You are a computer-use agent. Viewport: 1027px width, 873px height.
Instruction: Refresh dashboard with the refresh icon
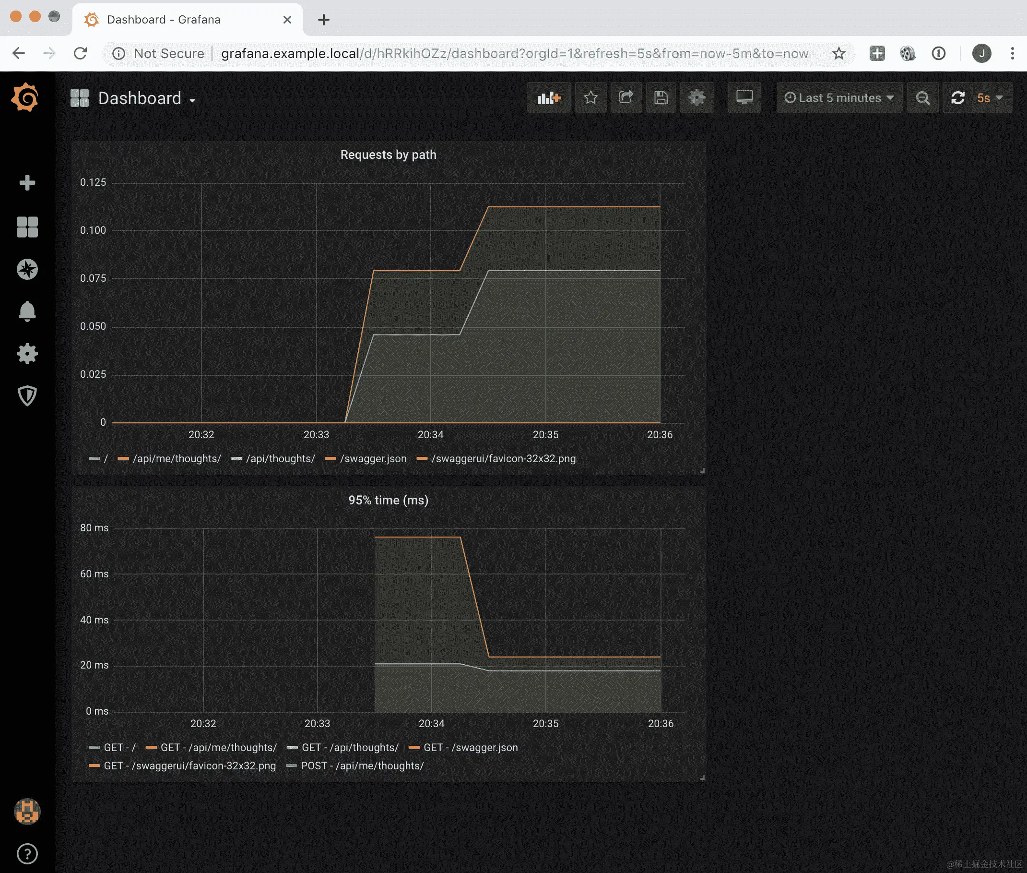pyautogui.click(x=958, y=97)
